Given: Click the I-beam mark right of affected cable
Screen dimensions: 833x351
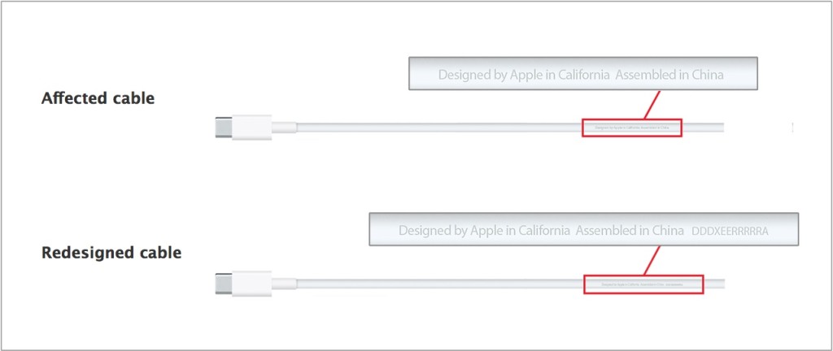Looking at the screenshot, I should (792, 127).
